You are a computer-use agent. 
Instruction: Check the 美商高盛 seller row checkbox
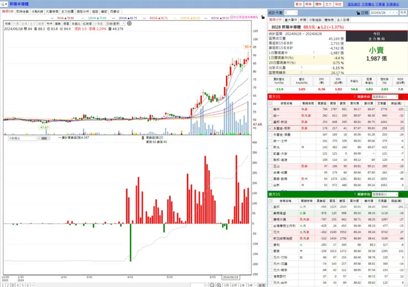coord(270,213)
